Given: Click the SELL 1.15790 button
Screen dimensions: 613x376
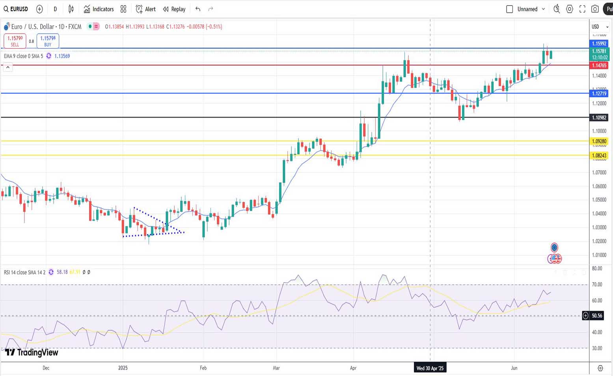Looking at the screenshot, I should 15,41.
